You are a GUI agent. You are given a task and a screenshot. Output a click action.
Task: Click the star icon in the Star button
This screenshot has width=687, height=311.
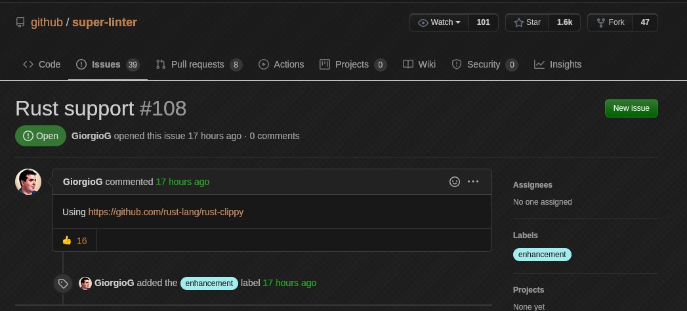(x=519, y=23)
